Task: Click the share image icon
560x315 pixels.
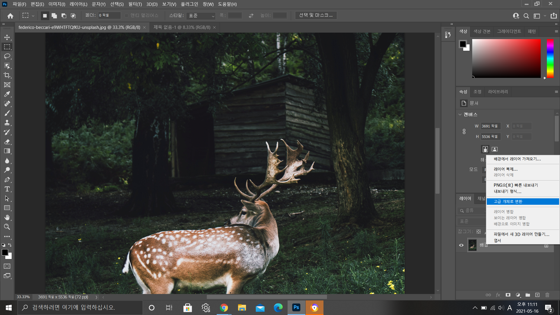Action: [x=554, y=16]
